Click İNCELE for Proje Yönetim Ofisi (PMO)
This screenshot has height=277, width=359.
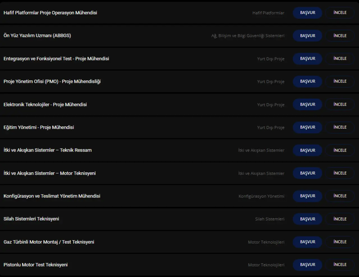coord(340,82)
